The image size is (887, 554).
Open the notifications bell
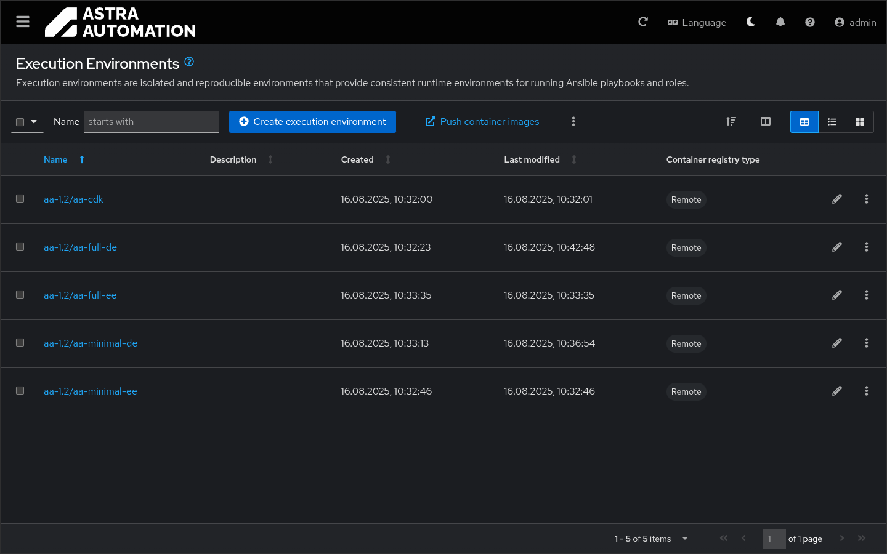(780, 22)
